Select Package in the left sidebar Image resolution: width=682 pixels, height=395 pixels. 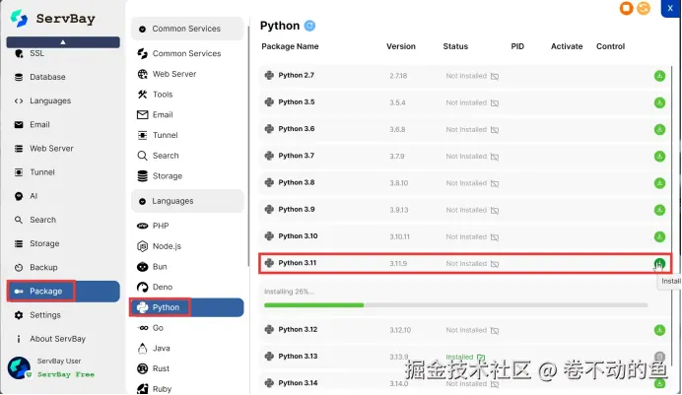click(63, 292)
